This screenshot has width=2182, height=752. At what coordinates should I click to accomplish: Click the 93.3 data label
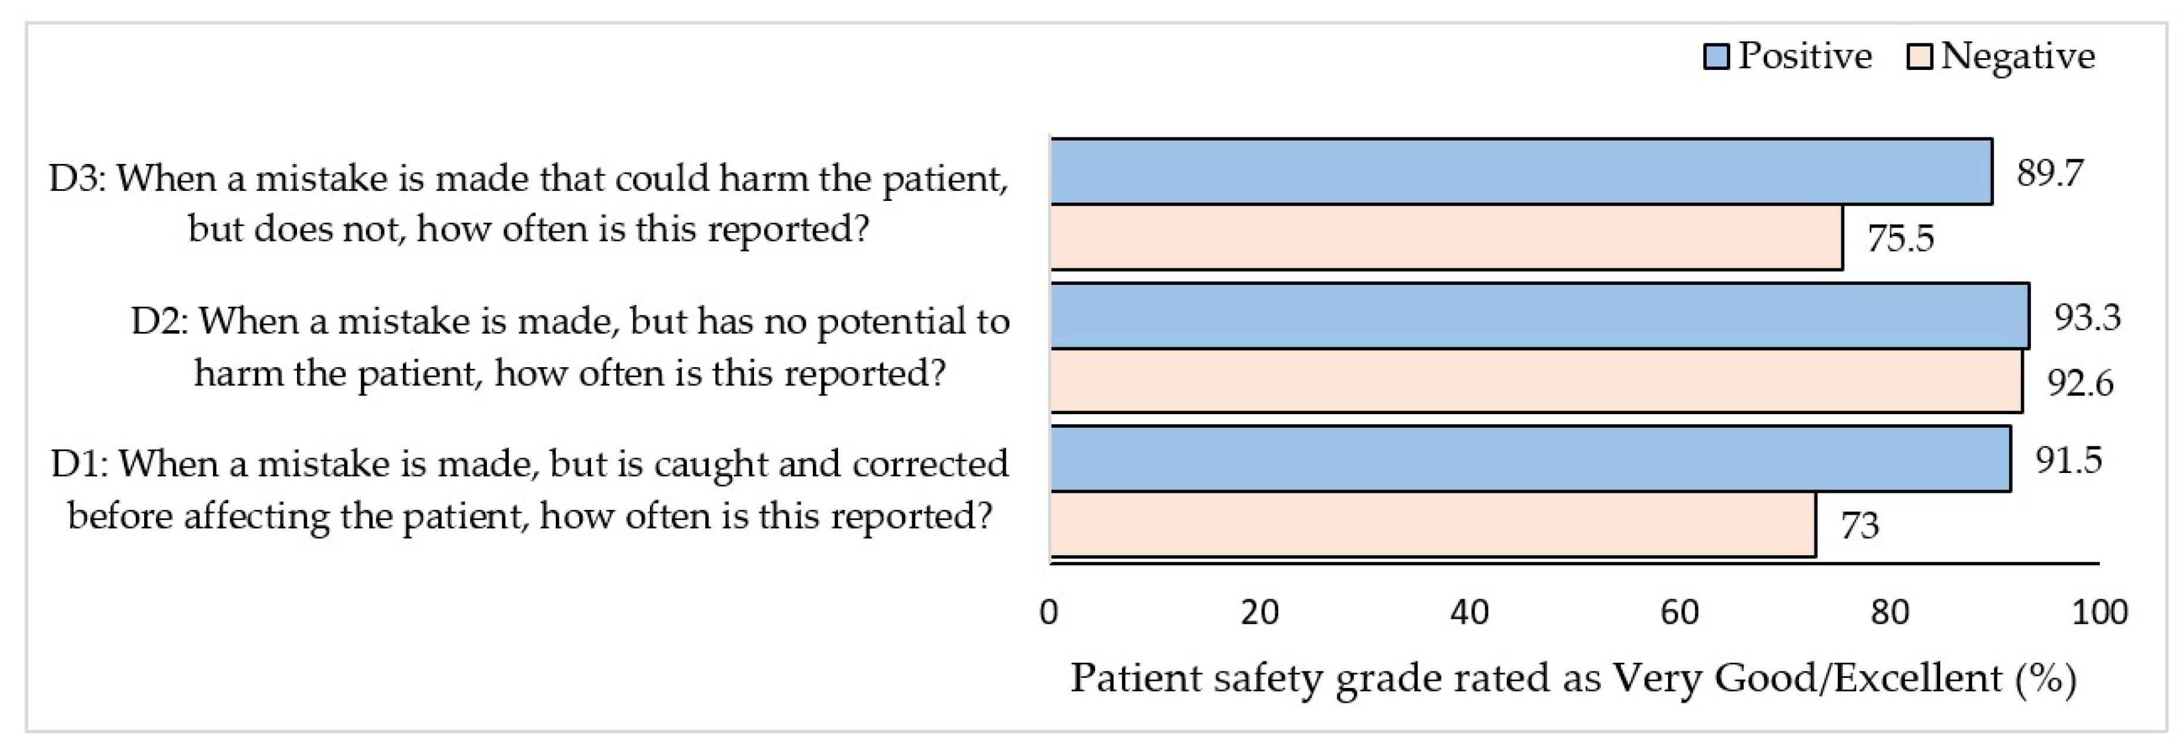(x=2087, y=317)
